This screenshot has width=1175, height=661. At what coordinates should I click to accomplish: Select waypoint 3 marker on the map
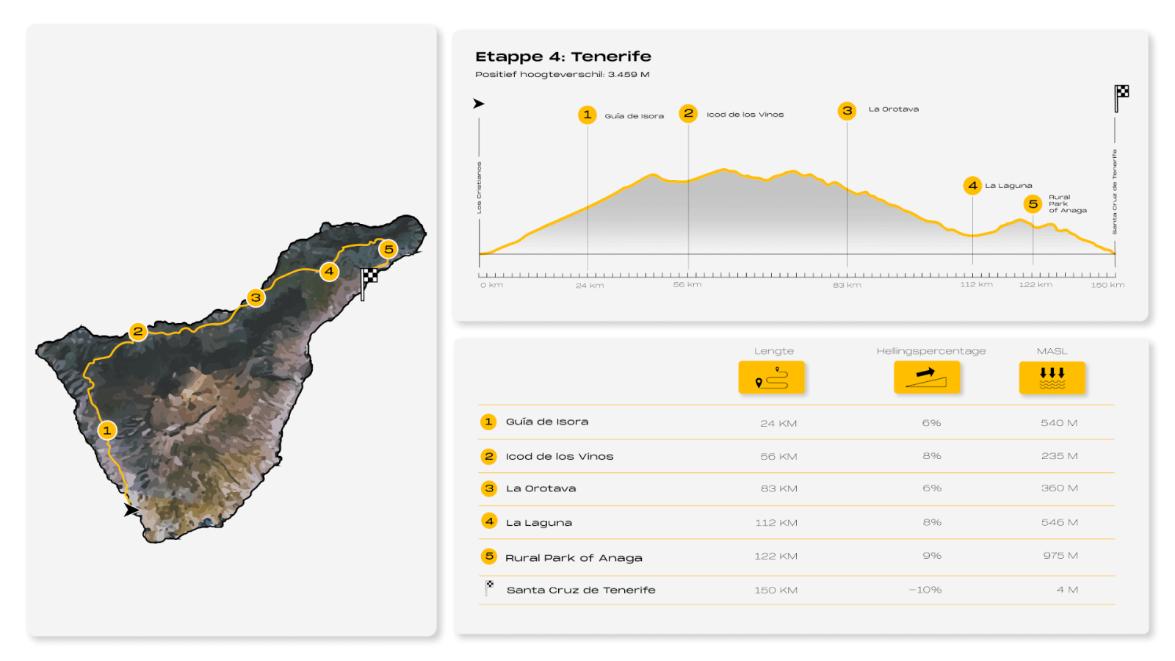(x=256, y=297)
